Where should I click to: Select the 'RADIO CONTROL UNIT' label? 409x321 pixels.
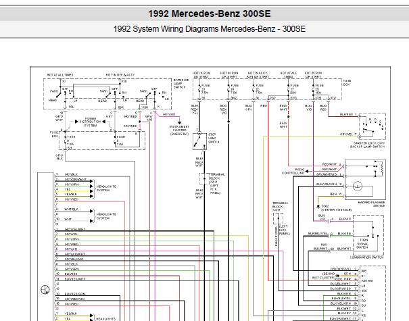293,171
